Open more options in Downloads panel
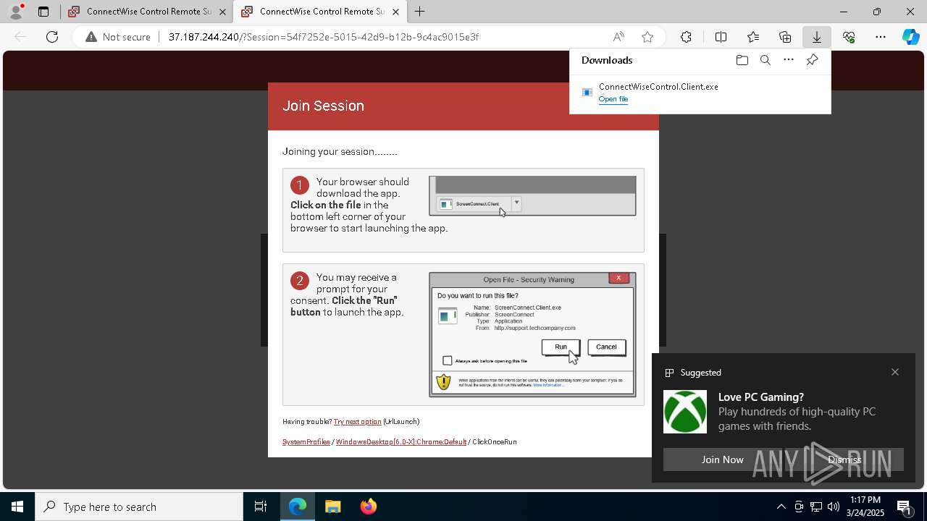The image size is (927, 521). click(x=789, y=60)
